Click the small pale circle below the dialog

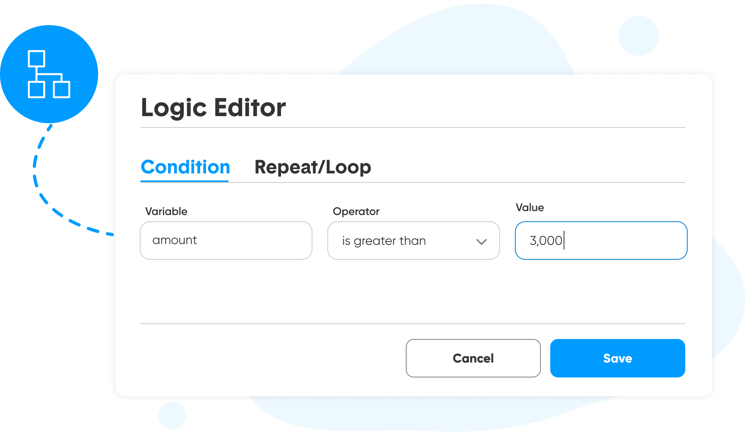tap(172, 415)
